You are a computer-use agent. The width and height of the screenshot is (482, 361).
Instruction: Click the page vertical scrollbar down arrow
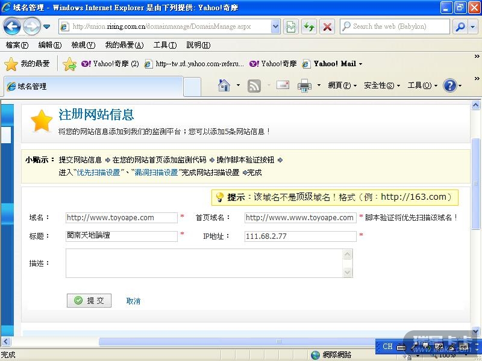click(x=475, y=332)
